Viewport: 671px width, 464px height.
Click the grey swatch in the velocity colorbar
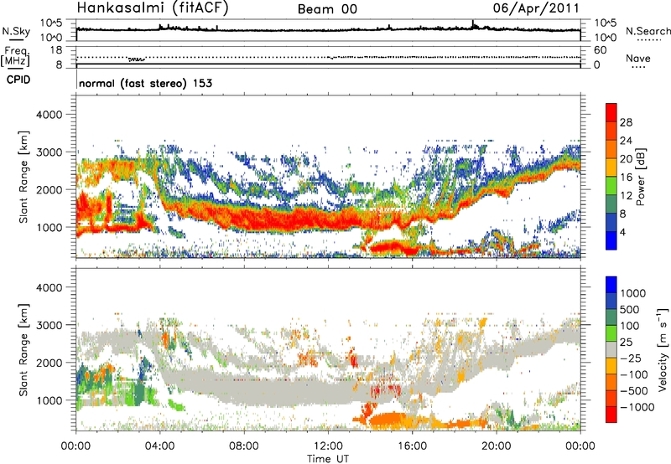[611, 349]
